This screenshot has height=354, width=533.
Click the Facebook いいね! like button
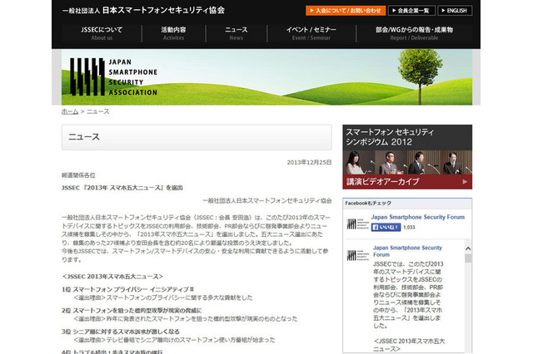click(x=386, y=227)
